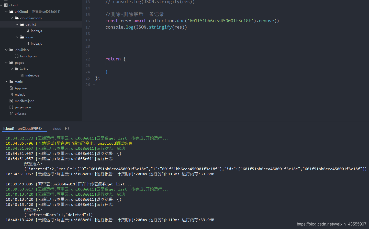Select the pages folder name

(19, 62)
